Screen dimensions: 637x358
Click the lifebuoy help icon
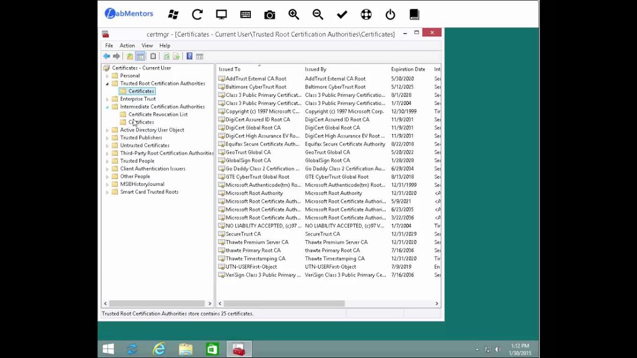366,14
